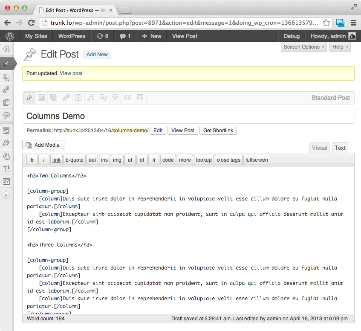Image resolution: width=361 pixels, height=331 pixels.
Task: Open the Howdy, admin account menu
Action: coord(333,36)
